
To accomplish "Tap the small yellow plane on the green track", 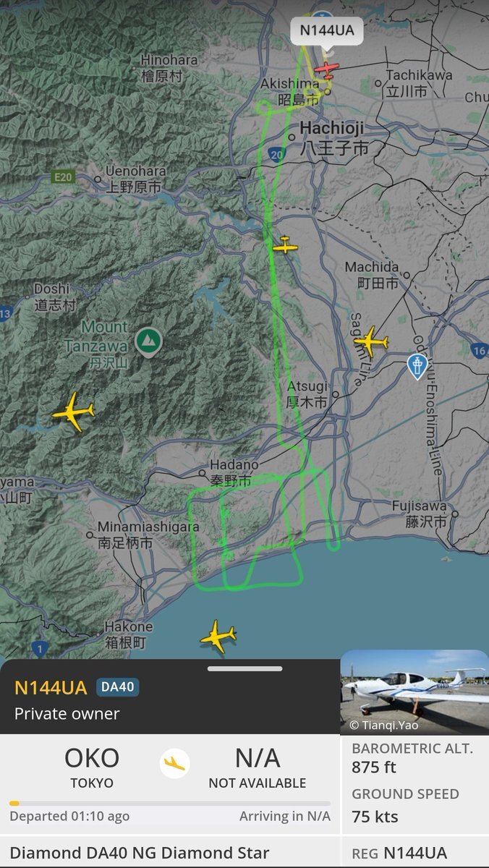I will coord(285,246).
